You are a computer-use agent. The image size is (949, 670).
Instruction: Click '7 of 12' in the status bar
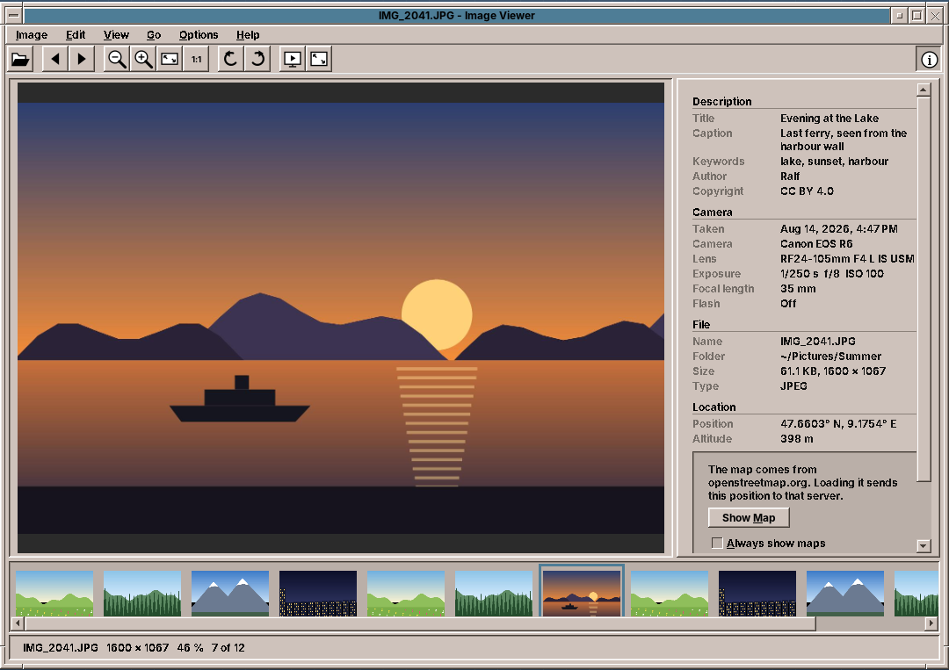[x=228, y=648]
